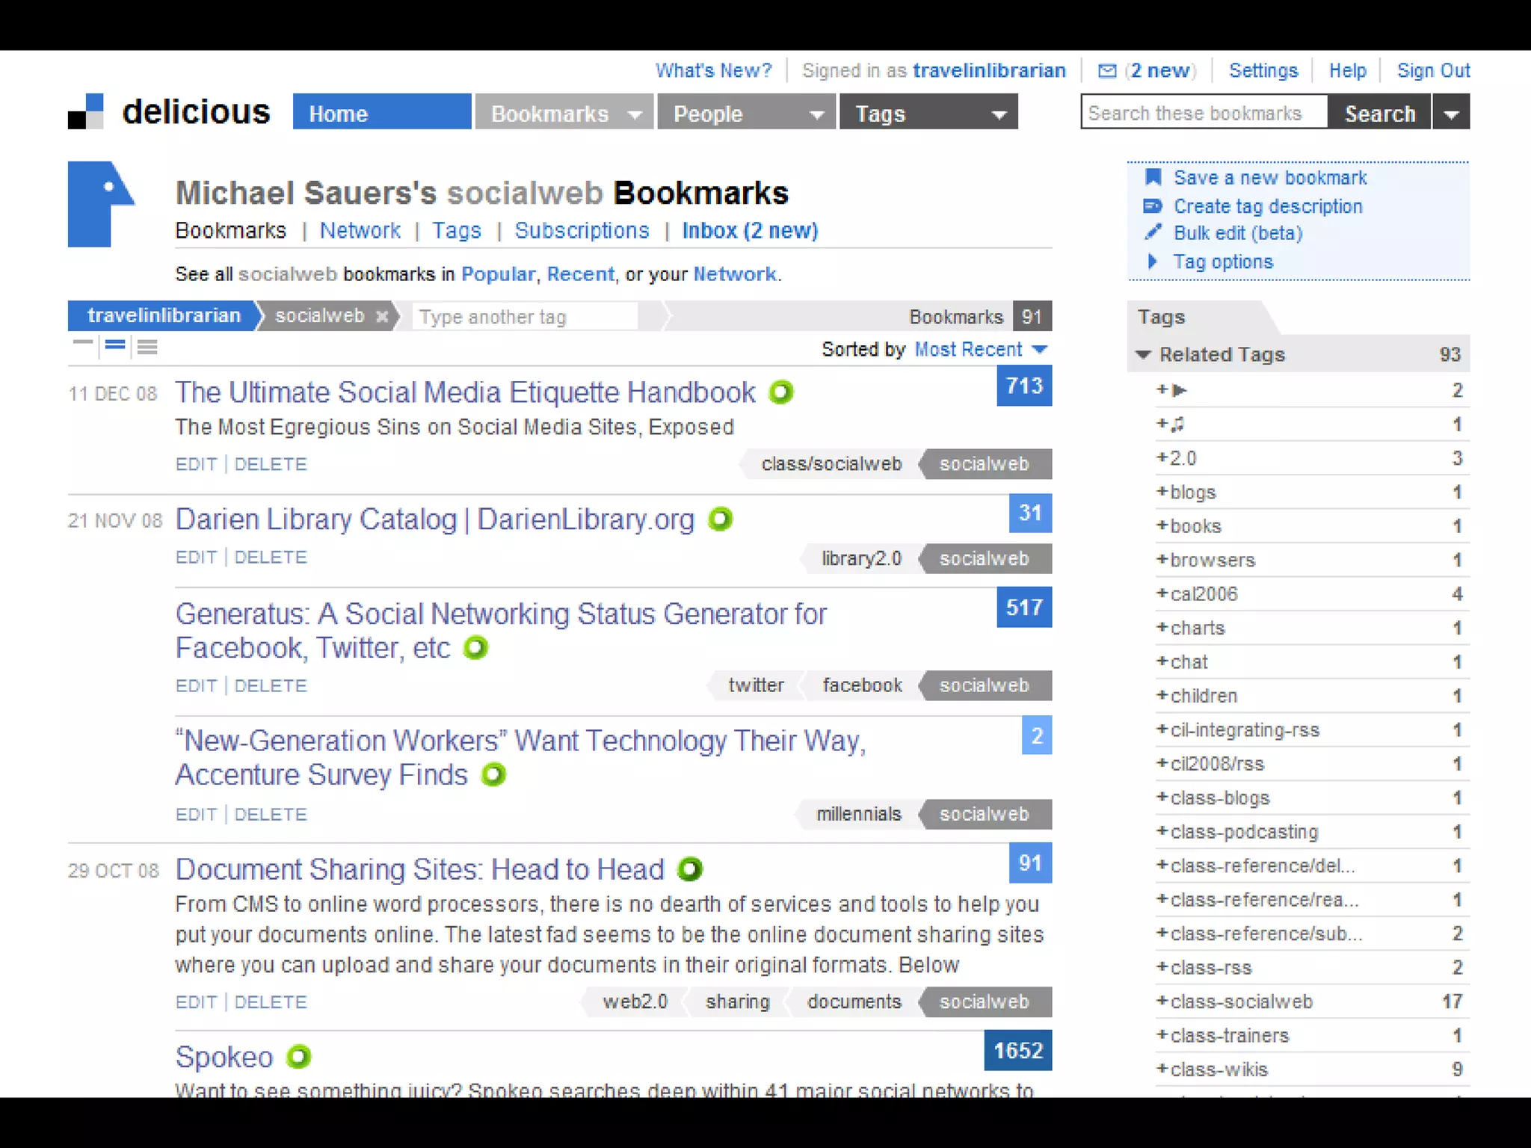Click the Type another tag field

coord(526,317)
